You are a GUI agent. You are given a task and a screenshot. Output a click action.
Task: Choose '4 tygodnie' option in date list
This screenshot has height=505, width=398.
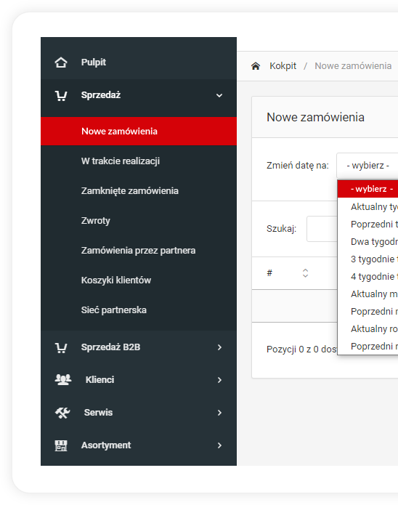[x=367, y=276]
